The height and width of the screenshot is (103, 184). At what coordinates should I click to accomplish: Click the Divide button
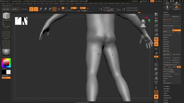click(x=167, y=31)
